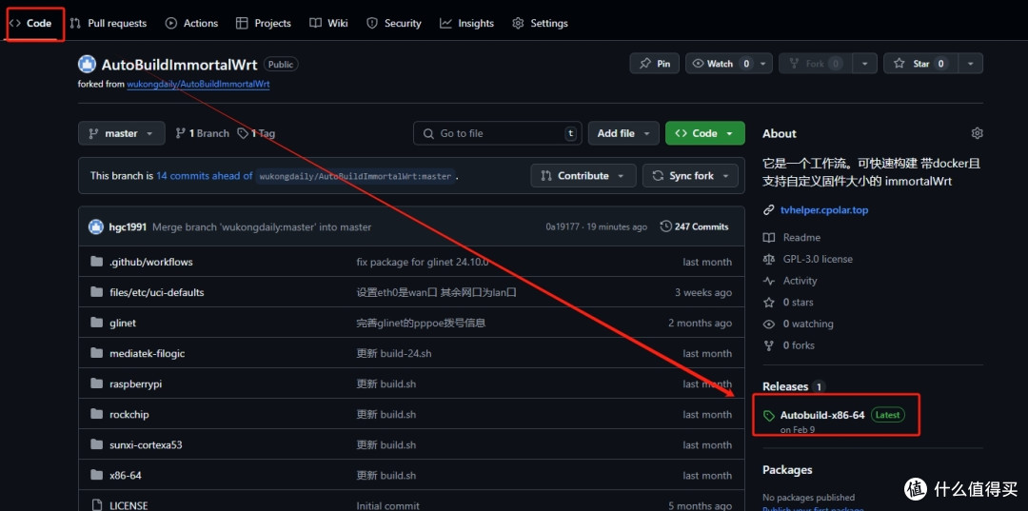Open the Security tab
Screen dimensions: 1028x511
tap(393, 23)
